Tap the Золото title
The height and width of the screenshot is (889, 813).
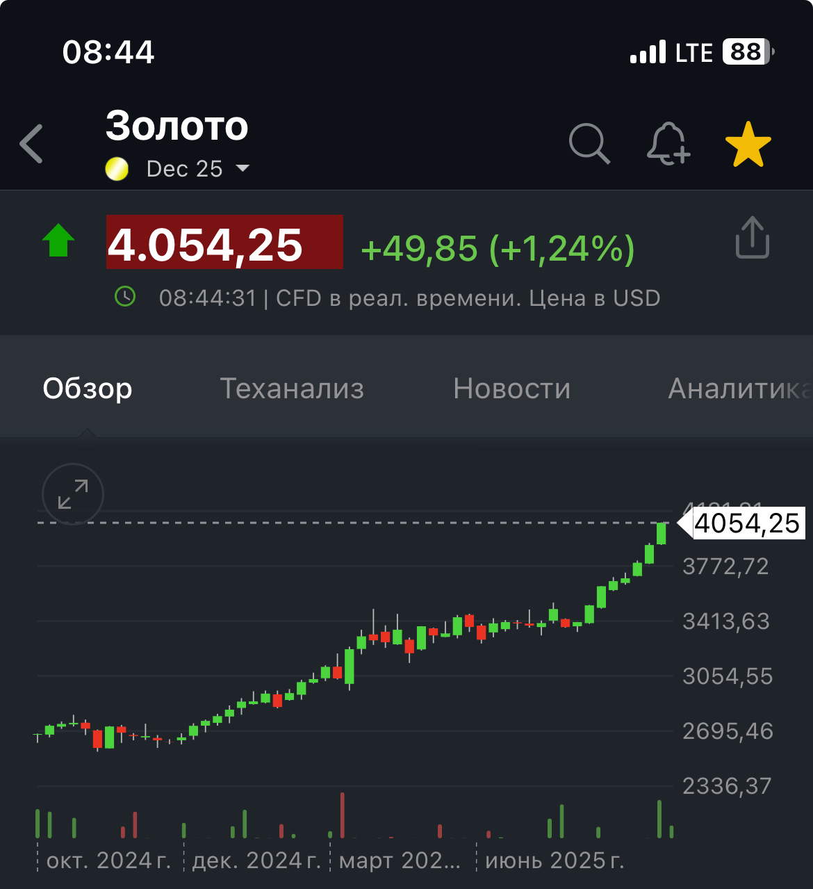(177, 126)
